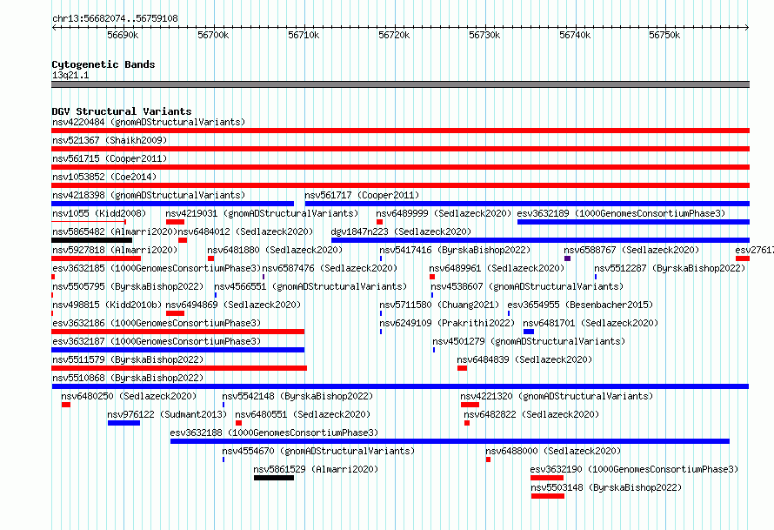Click the blue nsv976122 Sudmant2013 bar
774x530 pixels.
[x=123, y=423]
